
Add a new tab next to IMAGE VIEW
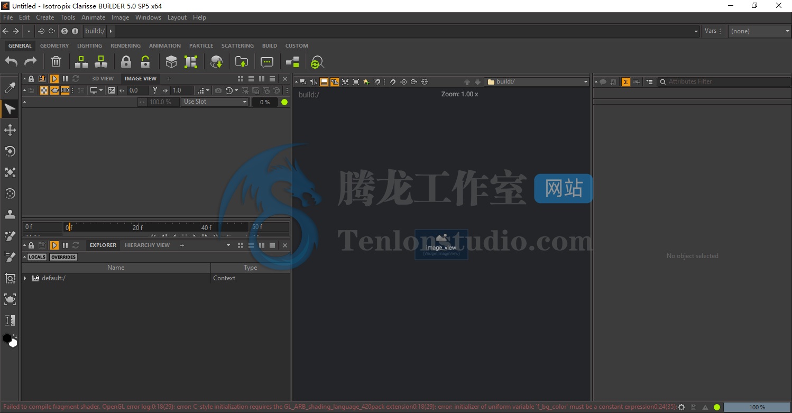(169, 79)
